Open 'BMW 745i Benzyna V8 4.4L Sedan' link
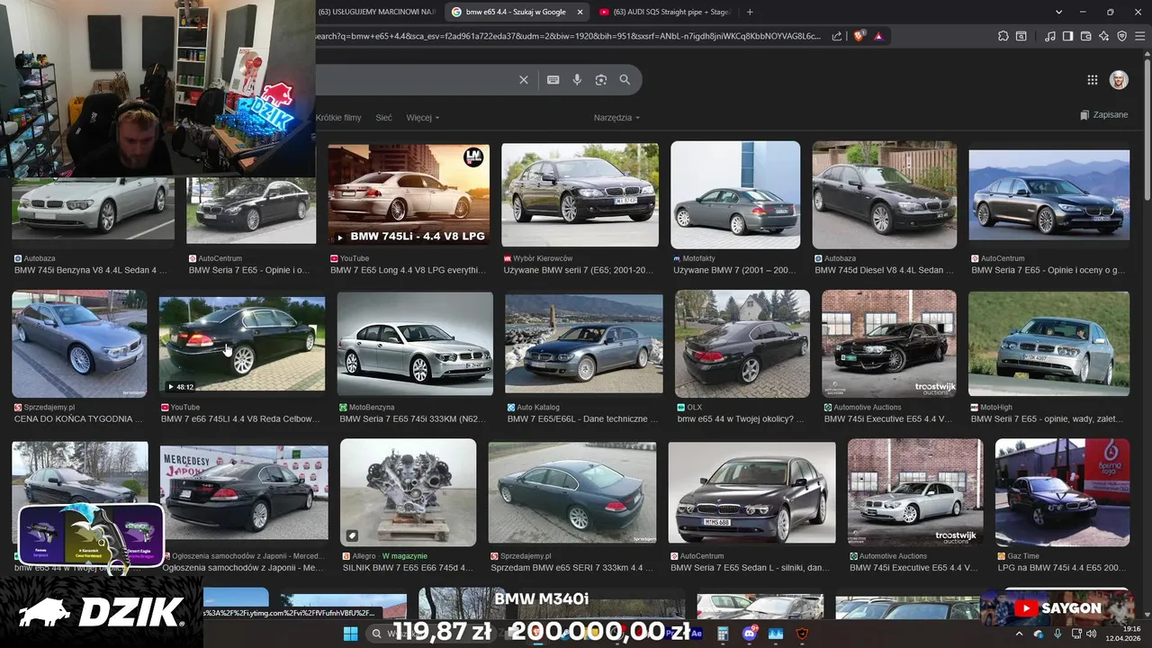Viewport: 1152px width, 648px height. pyautogui.click(x=91, y=270)
